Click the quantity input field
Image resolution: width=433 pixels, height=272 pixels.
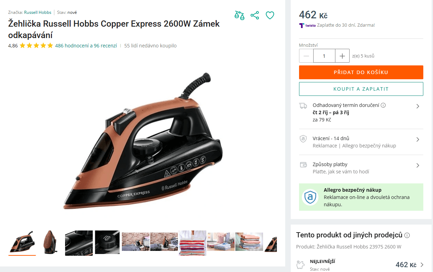(x=324, y=56)
